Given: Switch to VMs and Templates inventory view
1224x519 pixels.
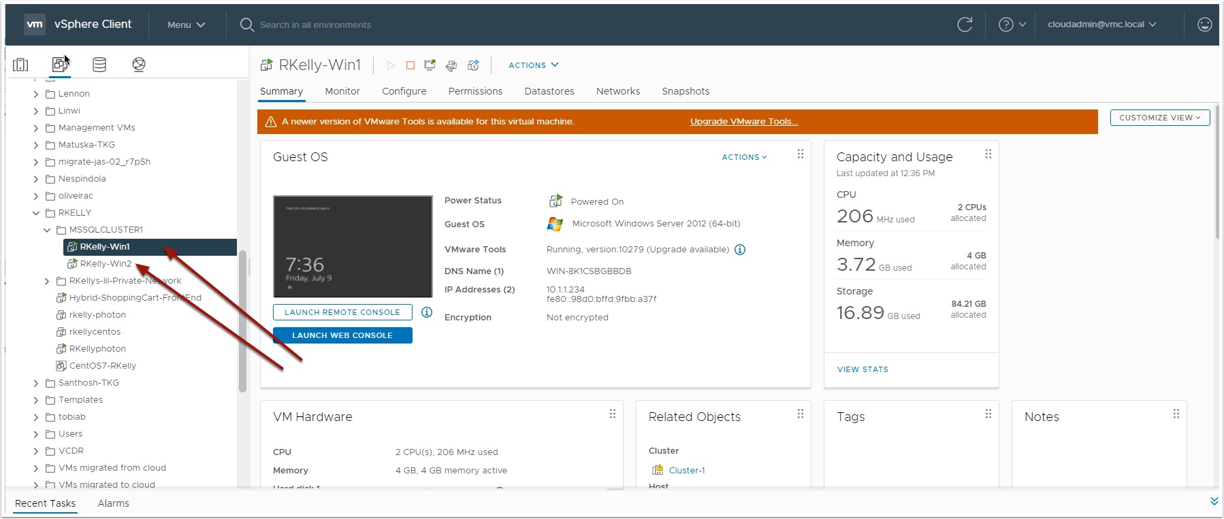Looking at the screenshot, I should click(60, 65).
